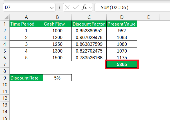Screen dimensions: 170x120
Task: Click the Name Box showing D7
Action: pos(29,7)
